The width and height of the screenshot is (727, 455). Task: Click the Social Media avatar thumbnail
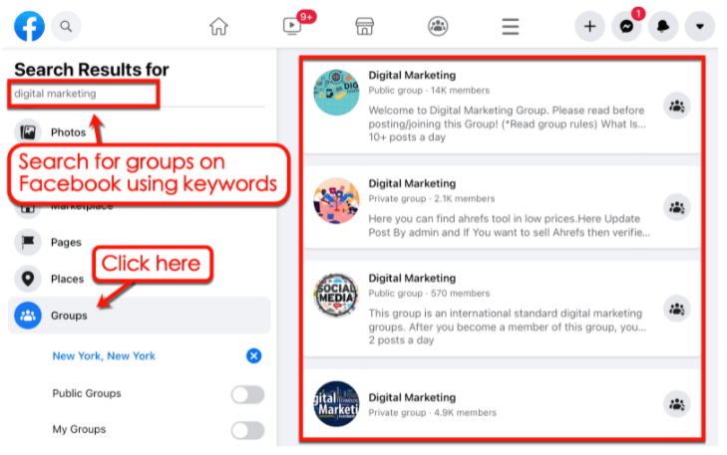pos(337,296)
